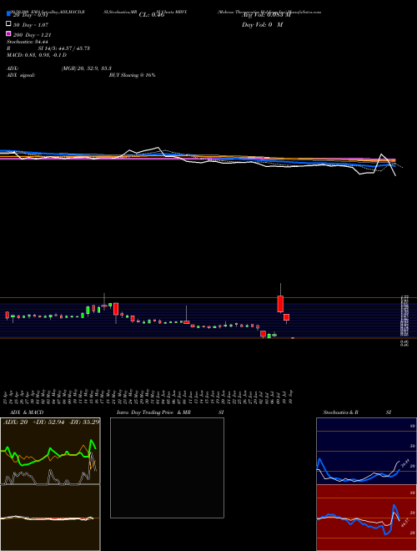Select the '50 Day - 1.07' legend text
This screenshot has height=551, width=417.
coord(31,25)
